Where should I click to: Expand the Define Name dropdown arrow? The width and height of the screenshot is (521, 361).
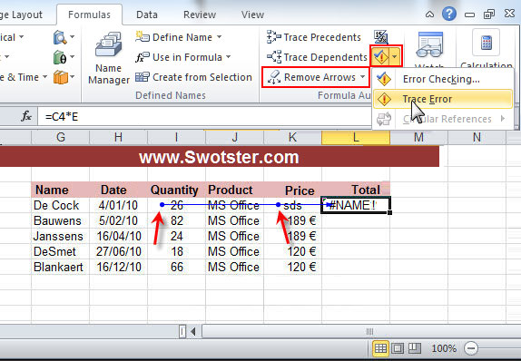click(219, 37)
